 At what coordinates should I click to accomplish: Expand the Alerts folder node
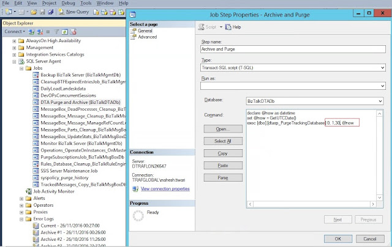click(x=21, y=199)
